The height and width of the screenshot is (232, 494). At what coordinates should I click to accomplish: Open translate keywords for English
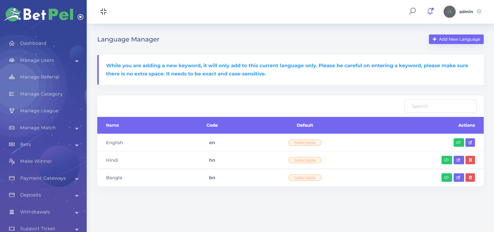(x=458, y=142)
